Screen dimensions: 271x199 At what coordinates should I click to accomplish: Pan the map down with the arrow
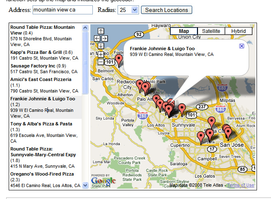[101, 46]
